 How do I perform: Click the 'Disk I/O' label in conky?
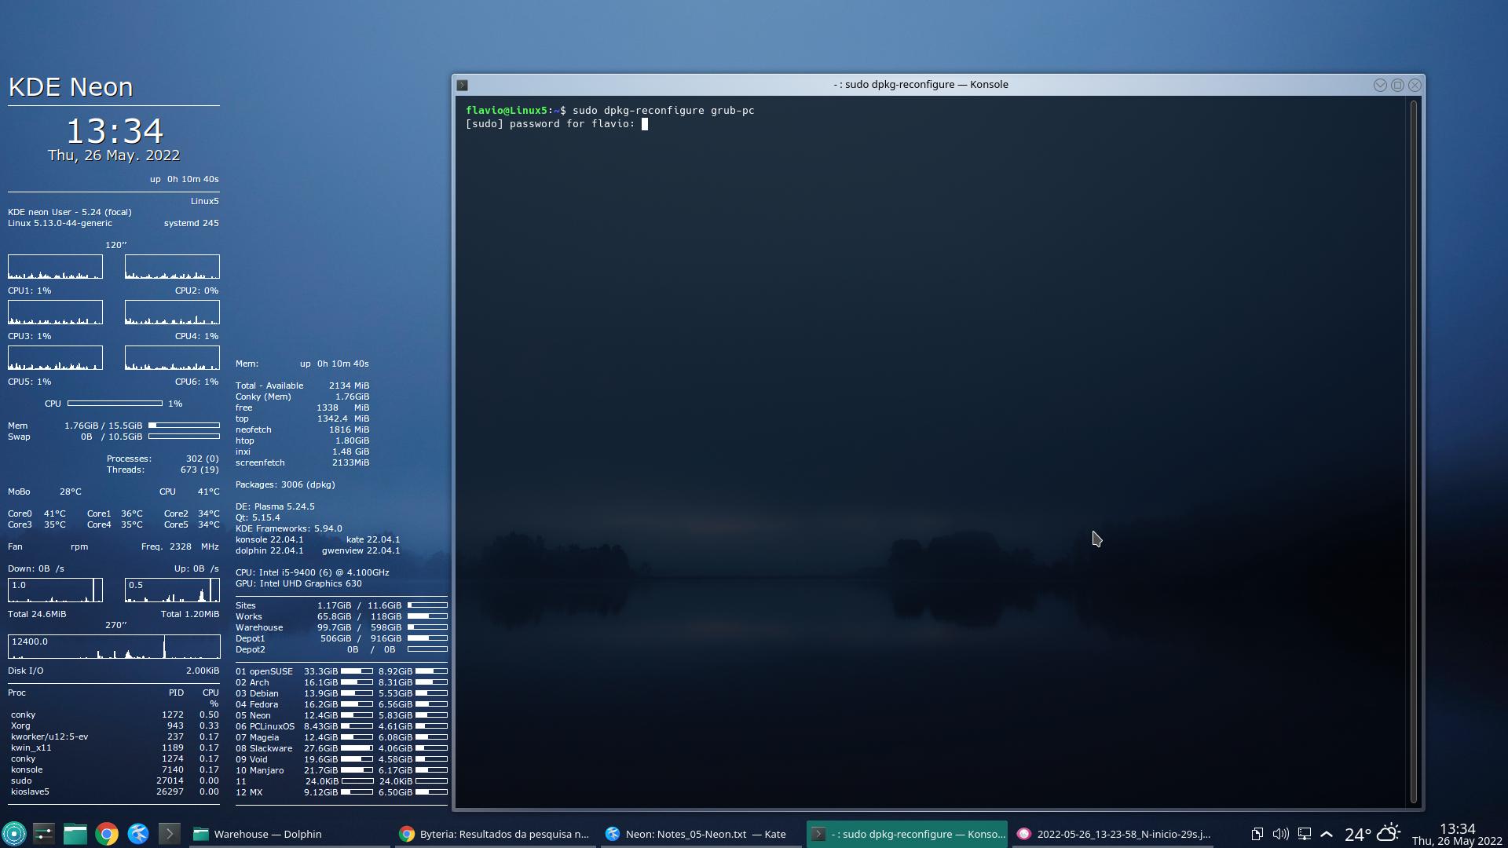[26, 671]
